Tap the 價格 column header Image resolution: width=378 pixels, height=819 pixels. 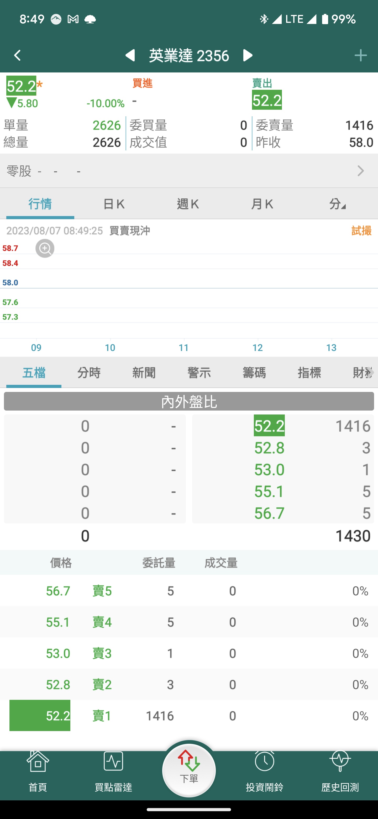click(61, 563)
